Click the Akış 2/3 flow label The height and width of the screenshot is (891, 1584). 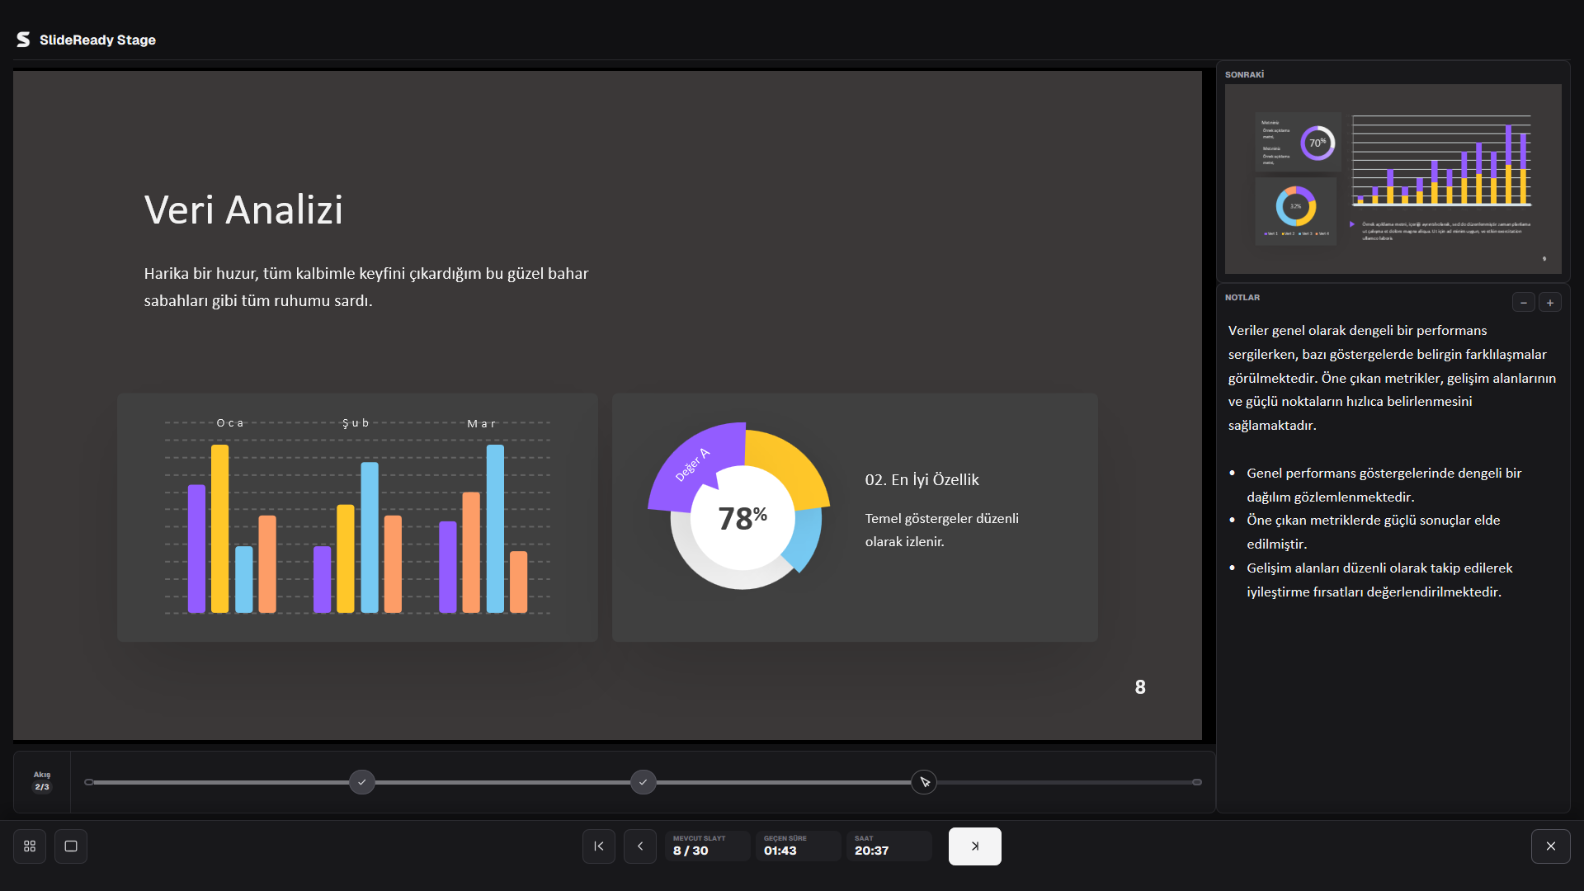click(x=42, y=781)
